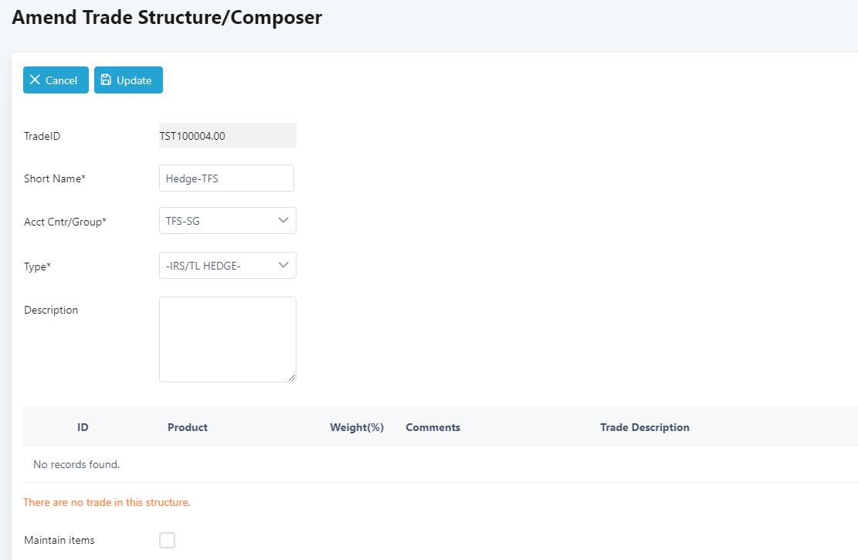Click the Trade Description column header
The height and width of the screenshot is (560, 858).
644,427
